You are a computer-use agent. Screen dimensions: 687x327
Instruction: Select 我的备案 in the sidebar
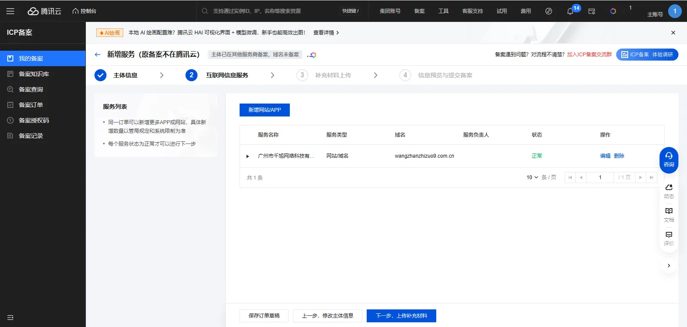[43, 58]
